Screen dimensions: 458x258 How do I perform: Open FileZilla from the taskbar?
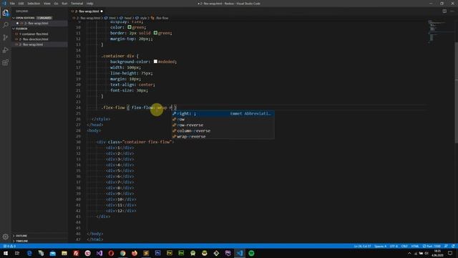76,253
